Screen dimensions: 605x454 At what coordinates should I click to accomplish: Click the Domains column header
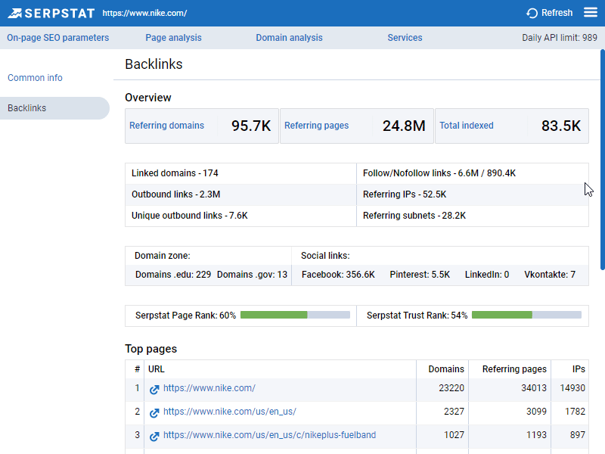click(446, 369)
